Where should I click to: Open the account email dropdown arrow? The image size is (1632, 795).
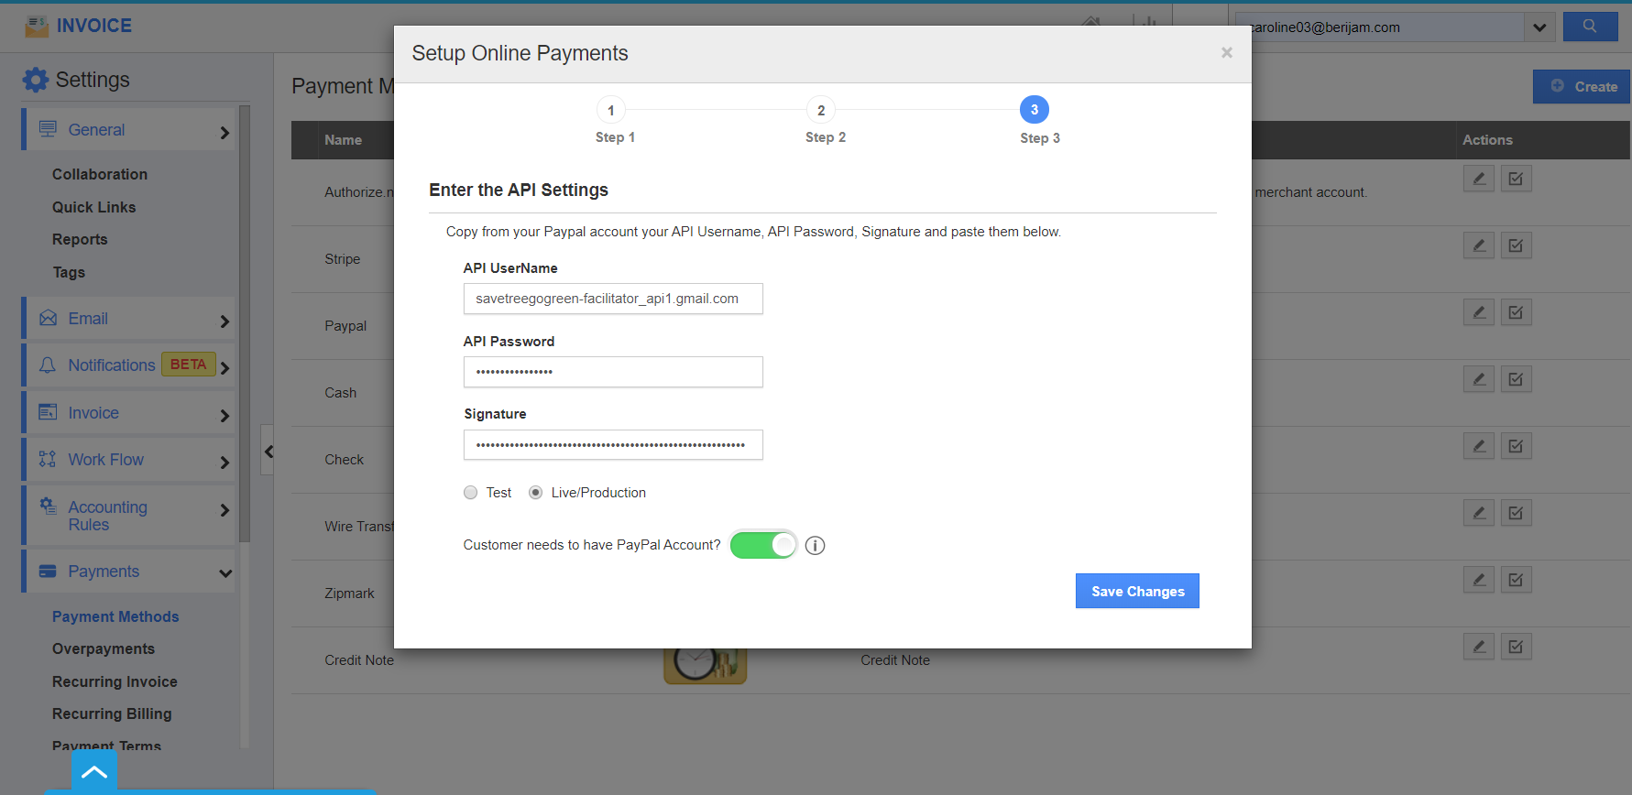(x=1539, y=27)
